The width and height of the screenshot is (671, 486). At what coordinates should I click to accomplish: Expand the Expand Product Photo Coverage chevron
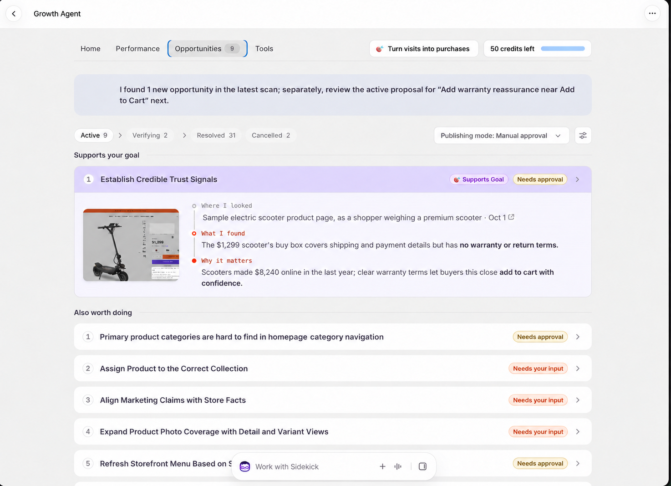click(x=578, y=432)
